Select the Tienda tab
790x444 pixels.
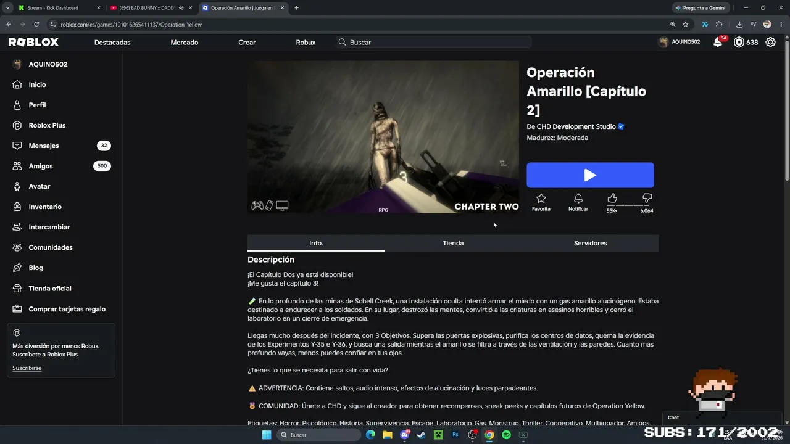453,243
